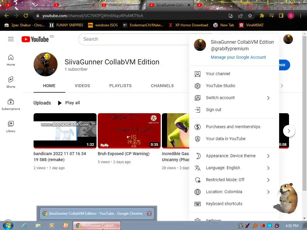Click the browser back arrow
Viewport: 307px width, 230px height.
point(7,16)
